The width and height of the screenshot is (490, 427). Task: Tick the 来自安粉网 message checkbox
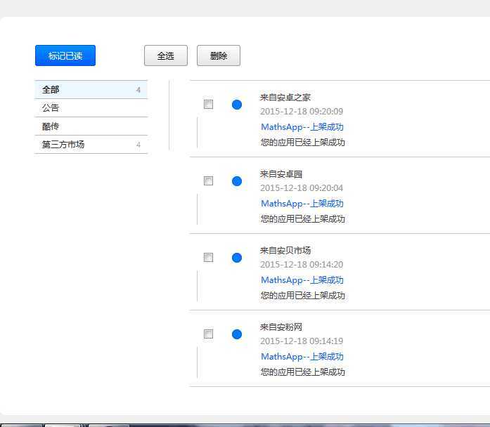point(208,334)
